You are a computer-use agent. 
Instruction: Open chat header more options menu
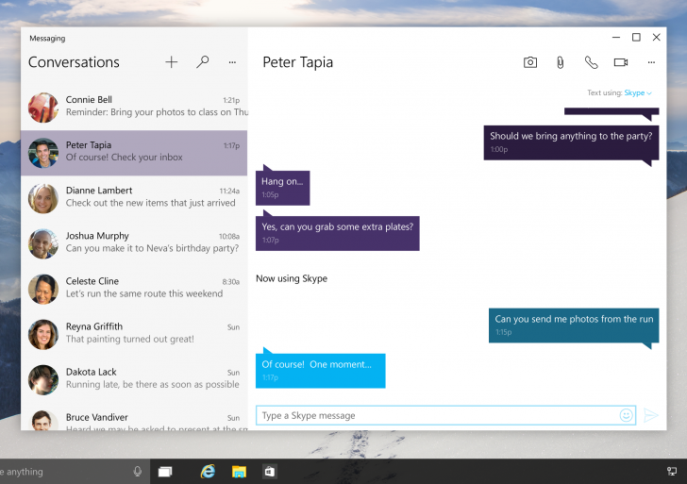pyautogui.click(x=651, y=62)
